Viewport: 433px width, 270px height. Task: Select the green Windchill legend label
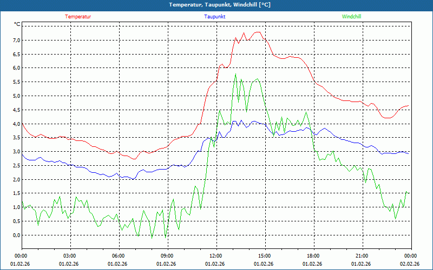[x=351, y=17]
